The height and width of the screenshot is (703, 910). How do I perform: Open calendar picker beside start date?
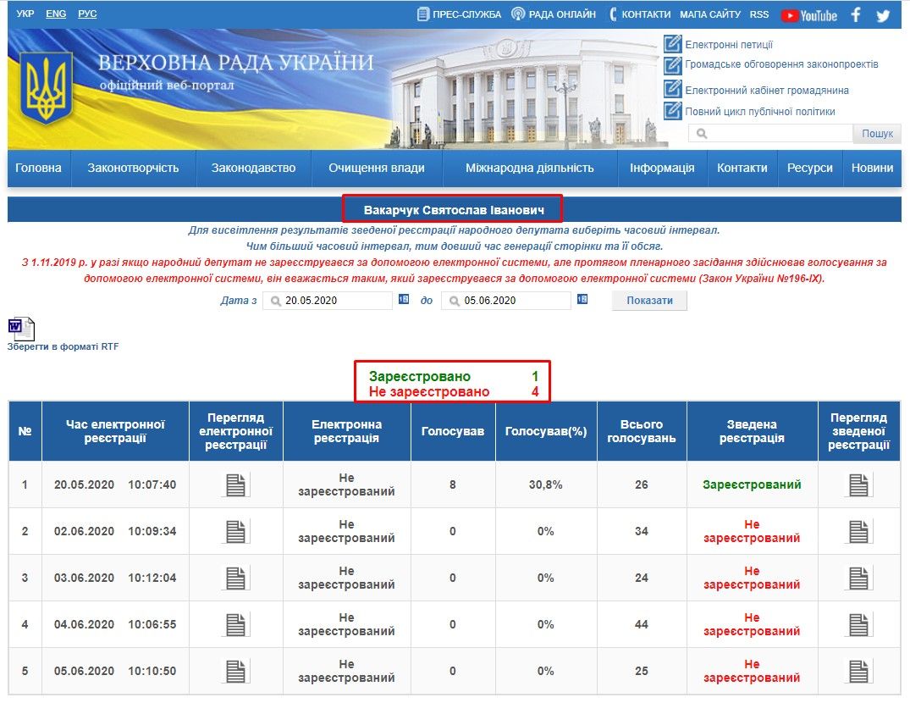(404, 300)
